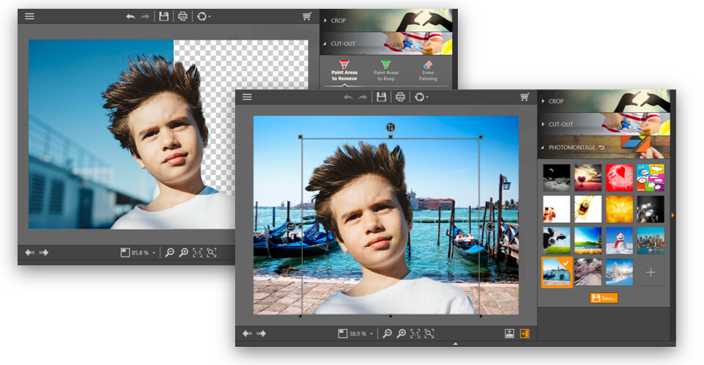The height and width of the screenshot is (365, 704).
Task: Select the snowy winter trees background
Action: (619, 272)
